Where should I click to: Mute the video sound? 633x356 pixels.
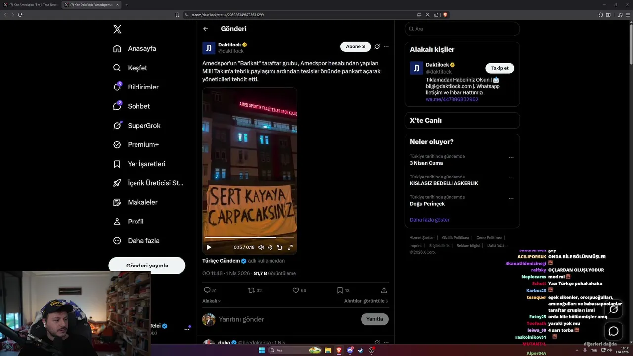[261, 247]
